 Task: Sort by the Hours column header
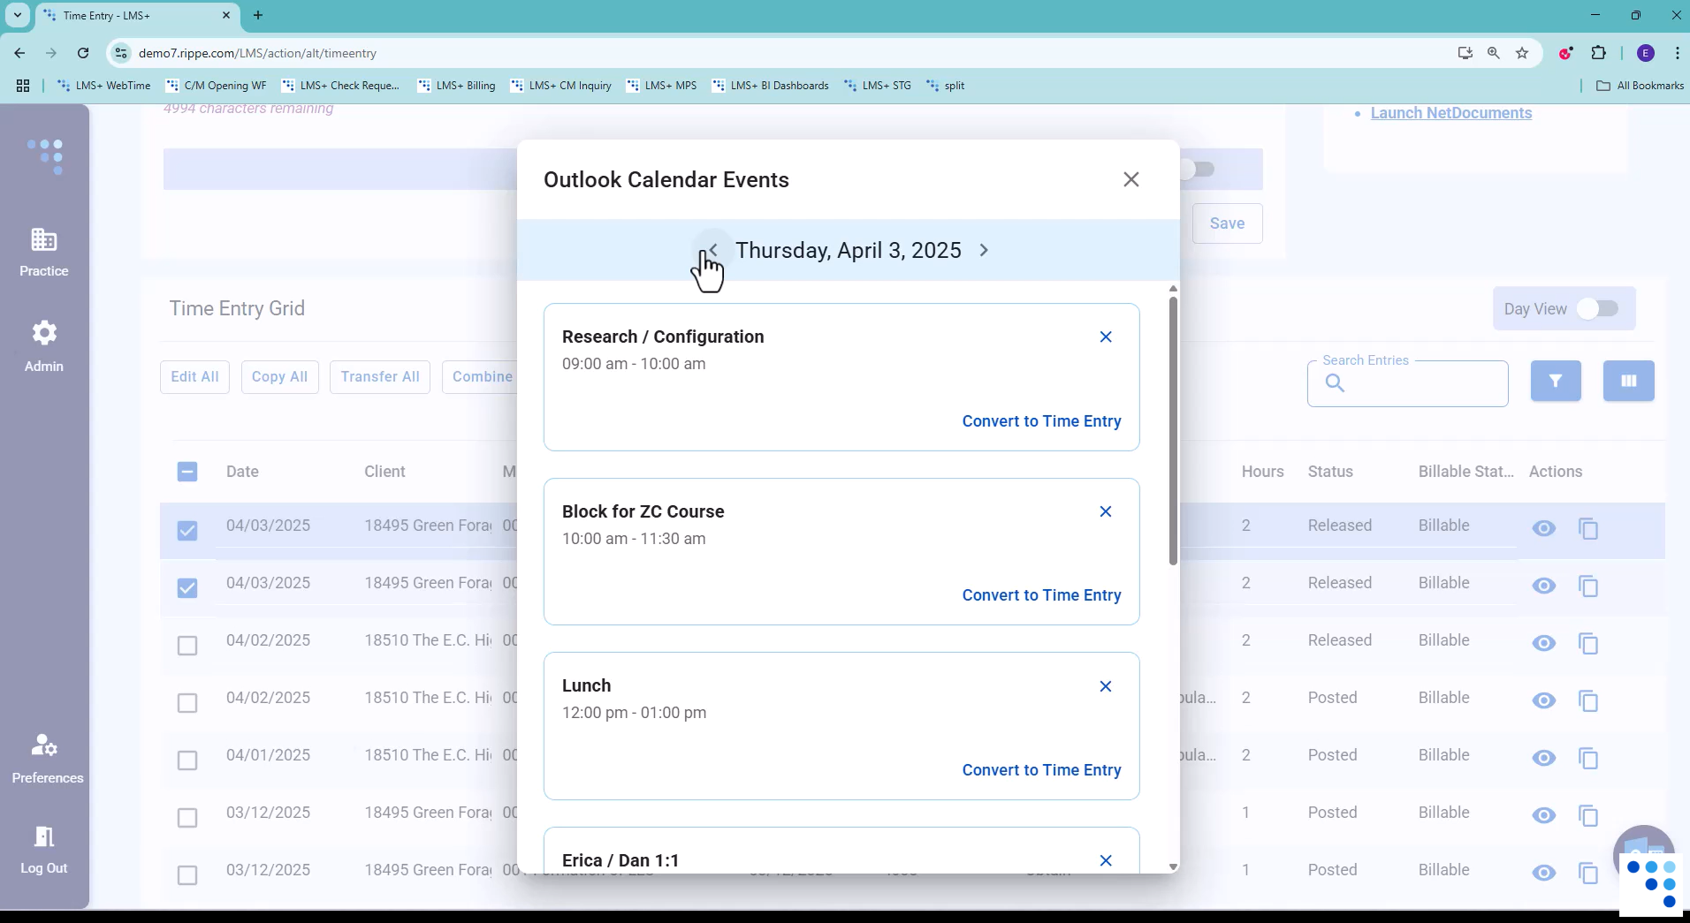pyautogui.click(x=1262, y=472)
